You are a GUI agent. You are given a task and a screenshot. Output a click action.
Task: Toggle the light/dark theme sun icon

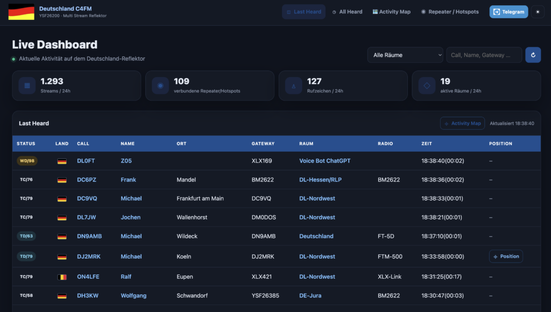538,12
